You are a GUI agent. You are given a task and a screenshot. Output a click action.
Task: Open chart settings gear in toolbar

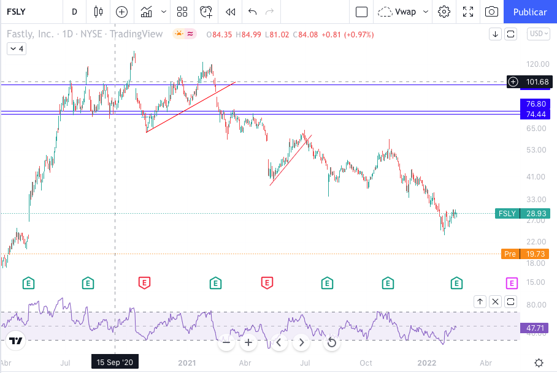[444, 12]
